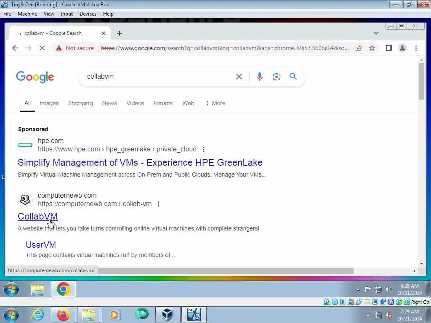Image resolution: width=431 pixels, height=323 pixels.
Task: Click the computernewb.com favicon
Action: 25,200
